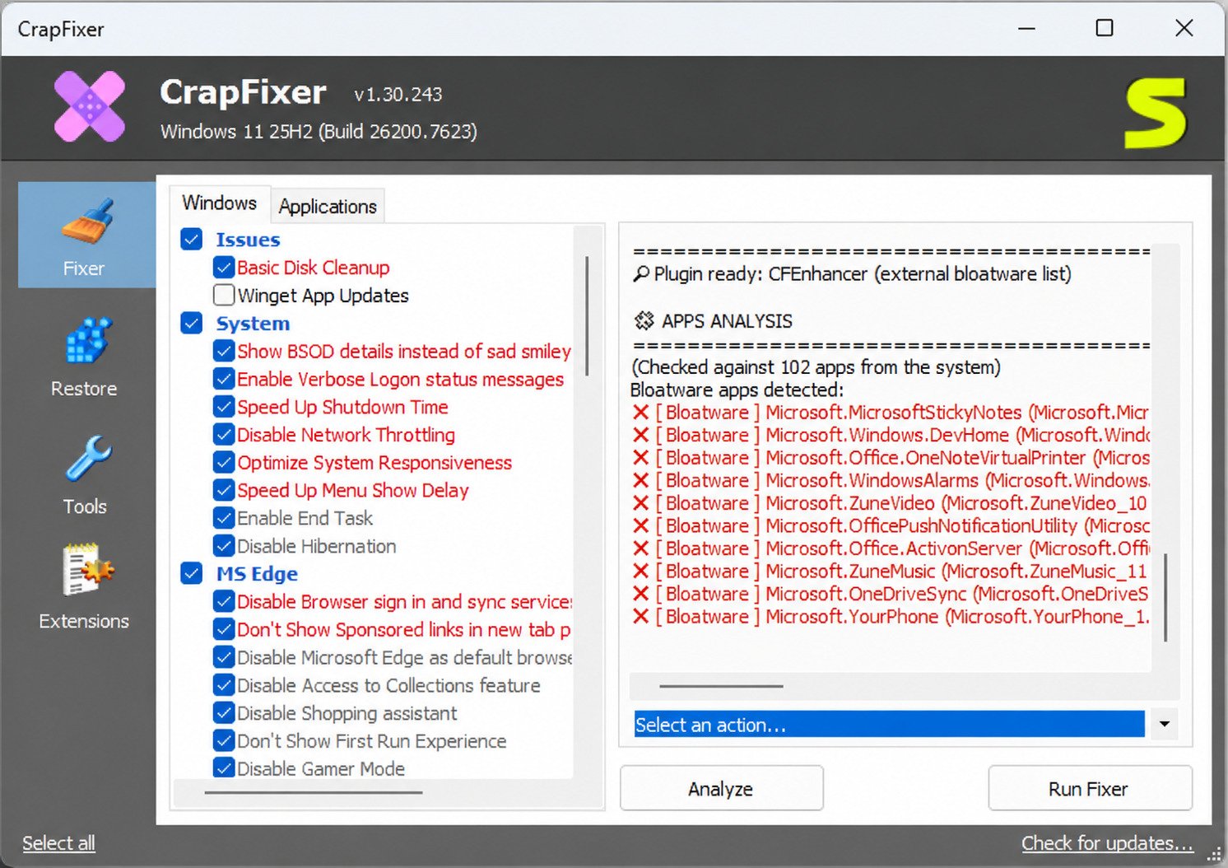Screen dimensions: 1228x868
Task: Select the Microsoft.Office.ActivonServer line
Action: pos(890,548)
